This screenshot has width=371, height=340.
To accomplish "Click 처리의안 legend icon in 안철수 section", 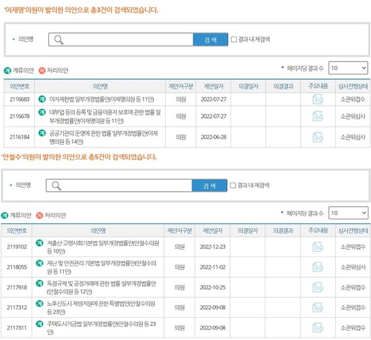I will [x=40, y=216].
